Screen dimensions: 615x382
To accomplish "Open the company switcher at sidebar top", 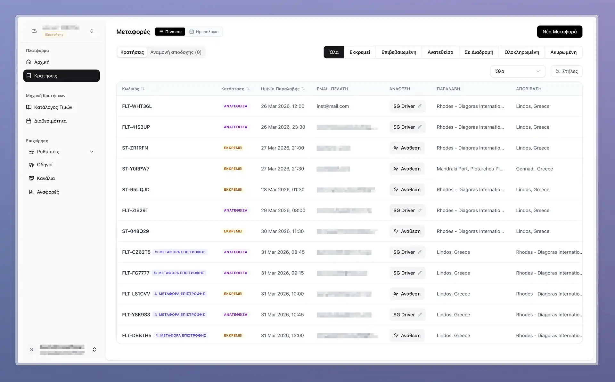I will 92,31.
